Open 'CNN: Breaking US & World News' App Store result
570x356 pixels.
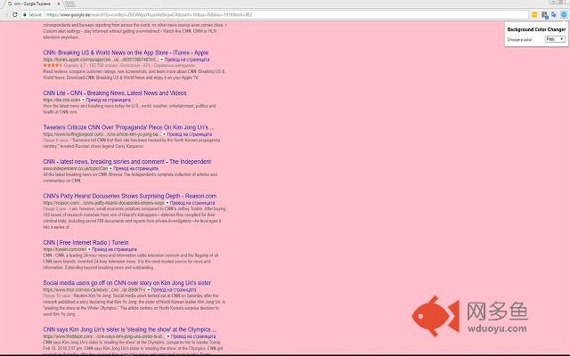click(x=126, y=53)
